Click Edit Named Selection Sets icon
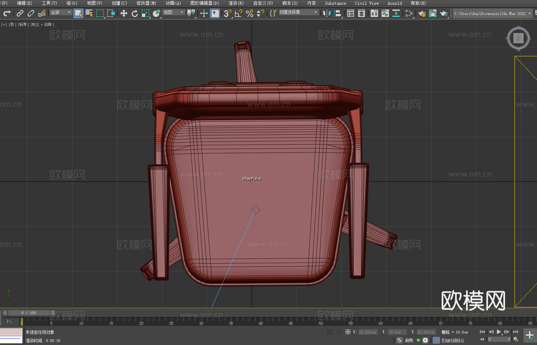 (273, 13)
